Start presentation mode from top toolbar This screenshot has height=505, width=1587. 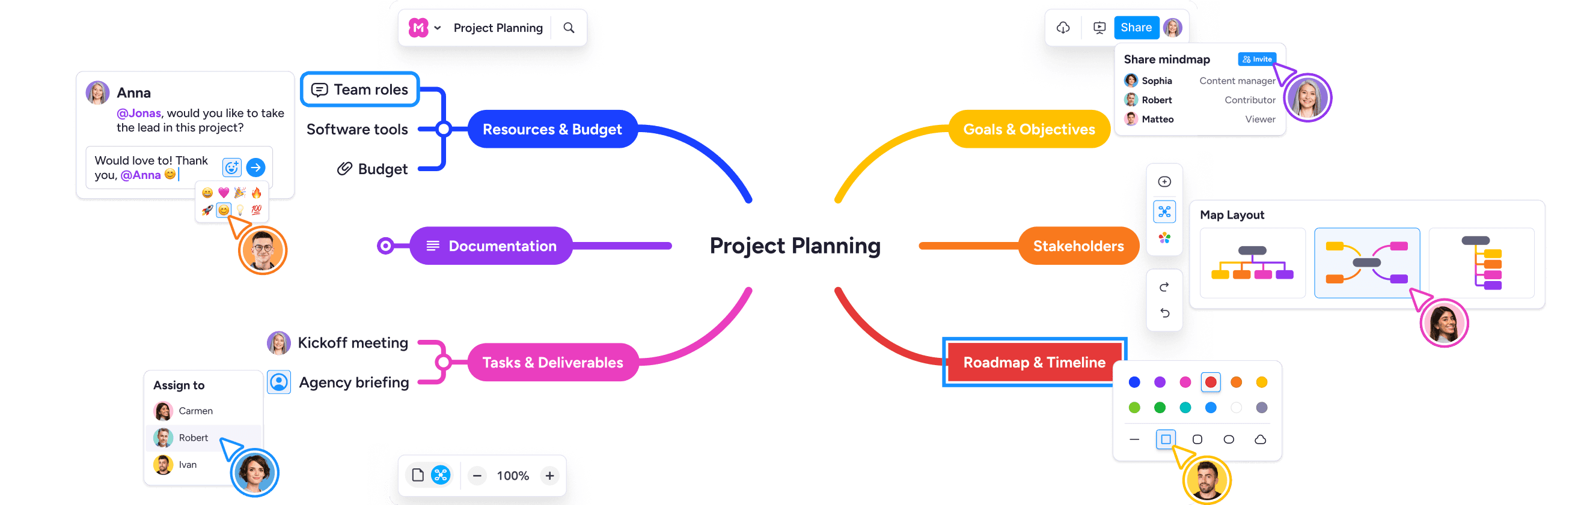1099,28
